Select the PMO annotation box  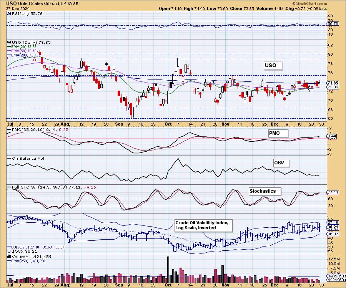coord(278,133)
